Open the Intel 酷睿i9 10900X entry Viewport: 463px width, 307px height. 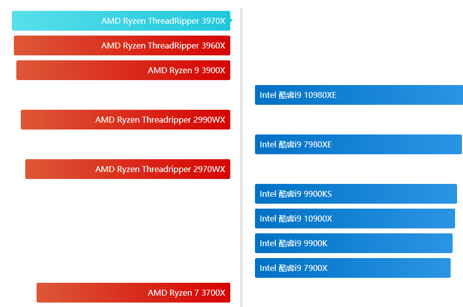click(x=355, y=219)
